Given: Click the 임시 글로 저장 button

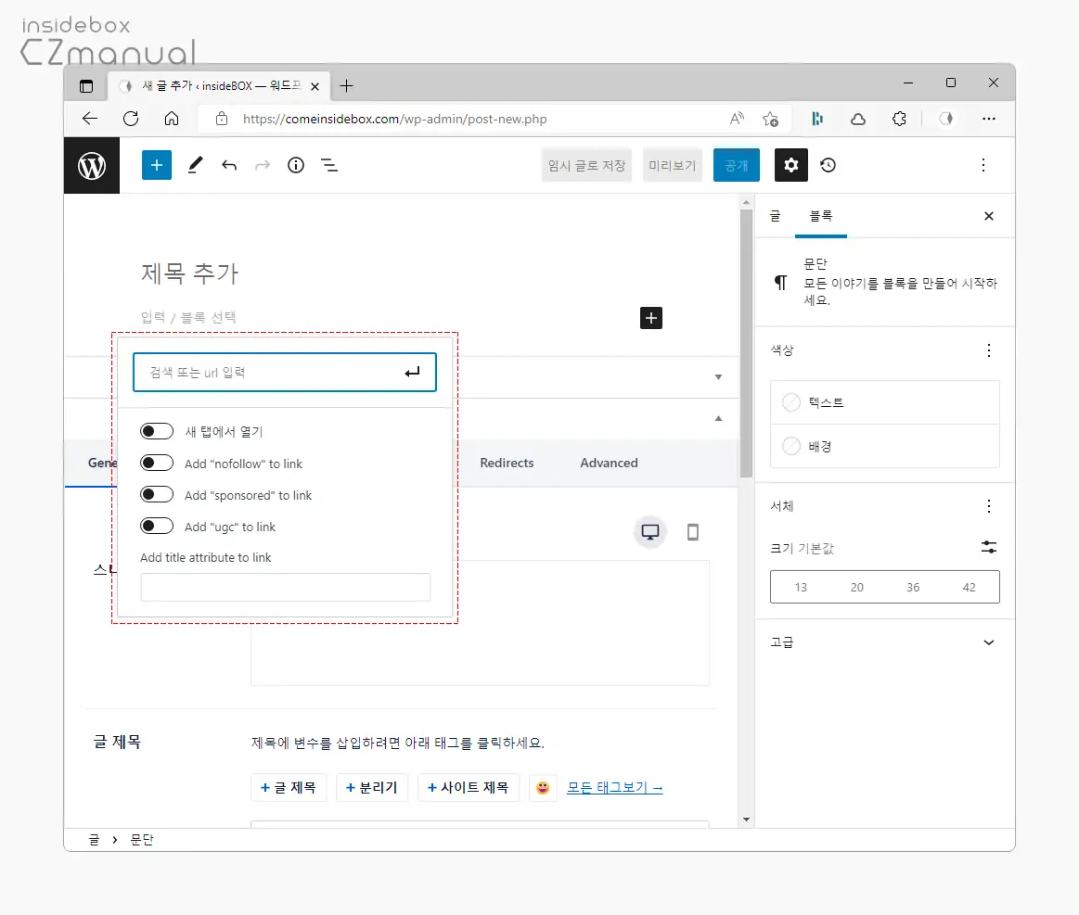Looking at the screenshot, I should click(x=586, y=165).
